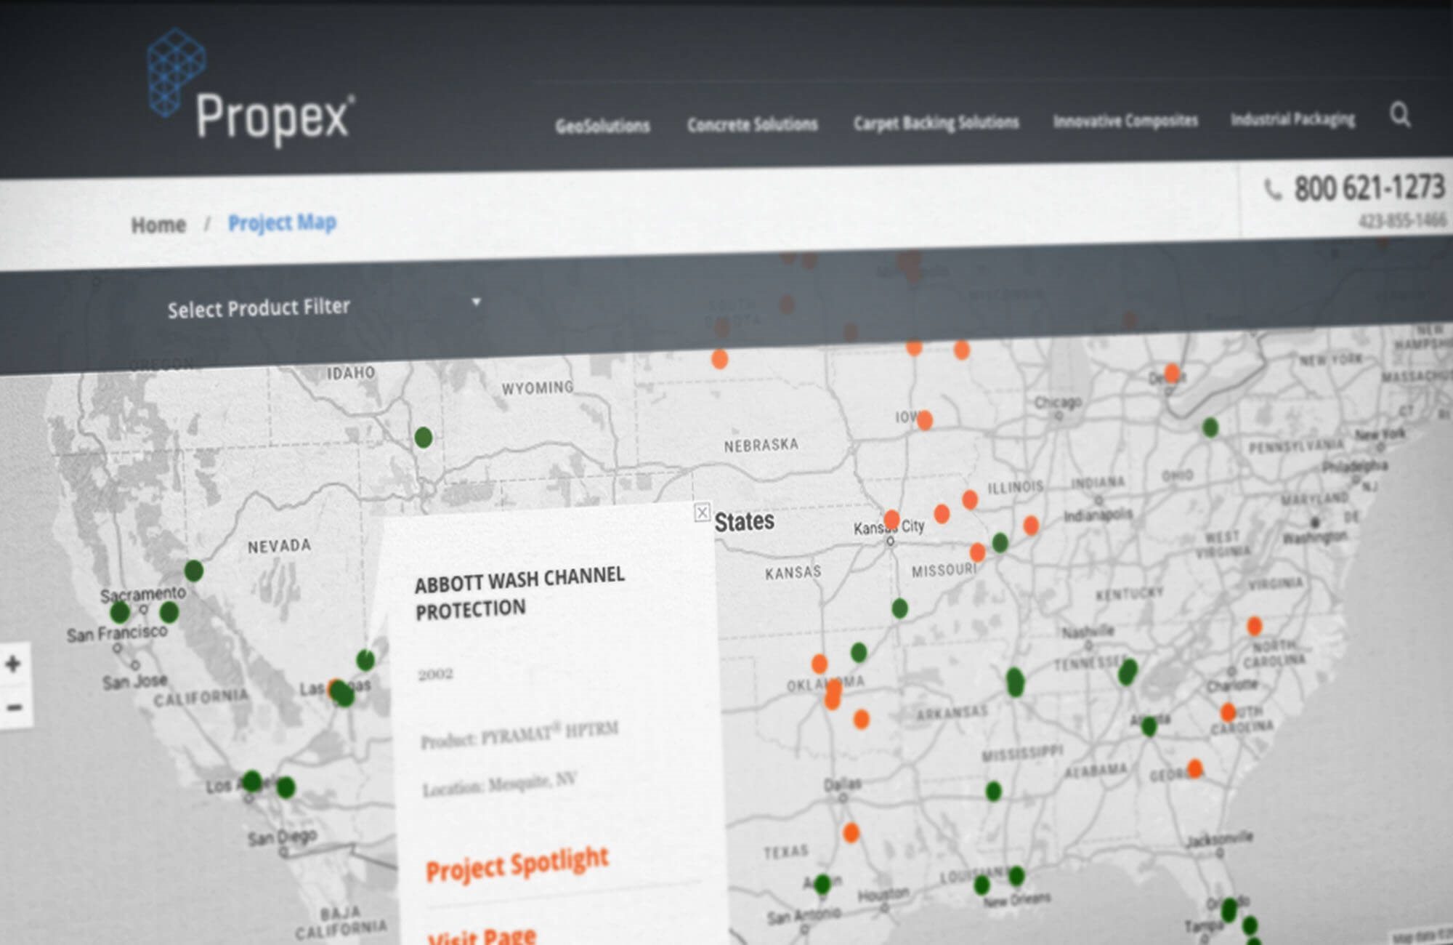Select green marker northeast of Sacramento

coord(193,571)
